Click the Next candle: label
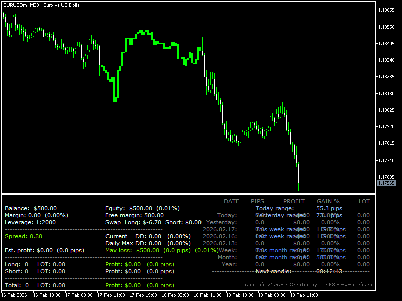Viewport: 402px width, 301px height. click(x=274, y=271)
